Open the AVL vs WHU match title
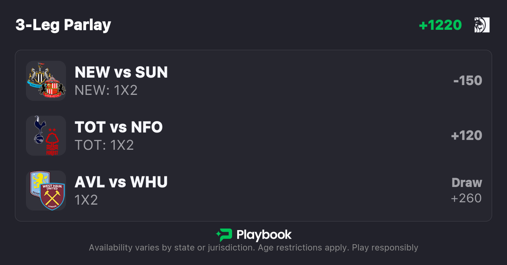 (121, 182)
